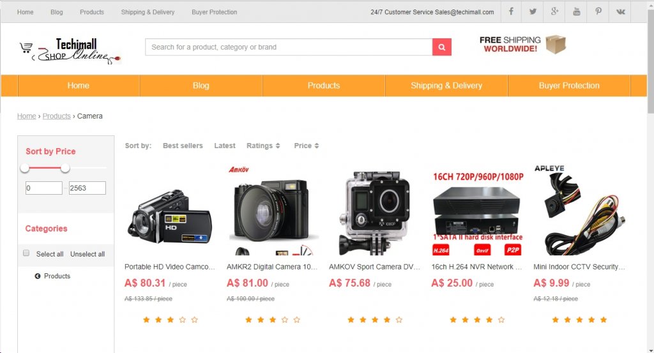Open the Portable HD Video Camcorder image

pos(170,217)
